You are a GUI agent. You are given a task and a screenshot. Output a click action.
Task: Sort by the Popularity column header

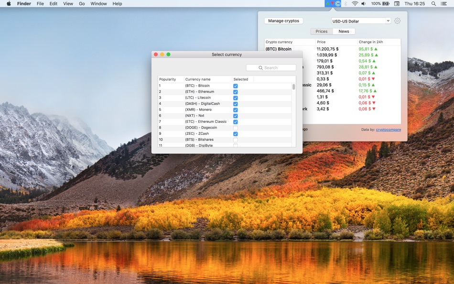[171, 79]
